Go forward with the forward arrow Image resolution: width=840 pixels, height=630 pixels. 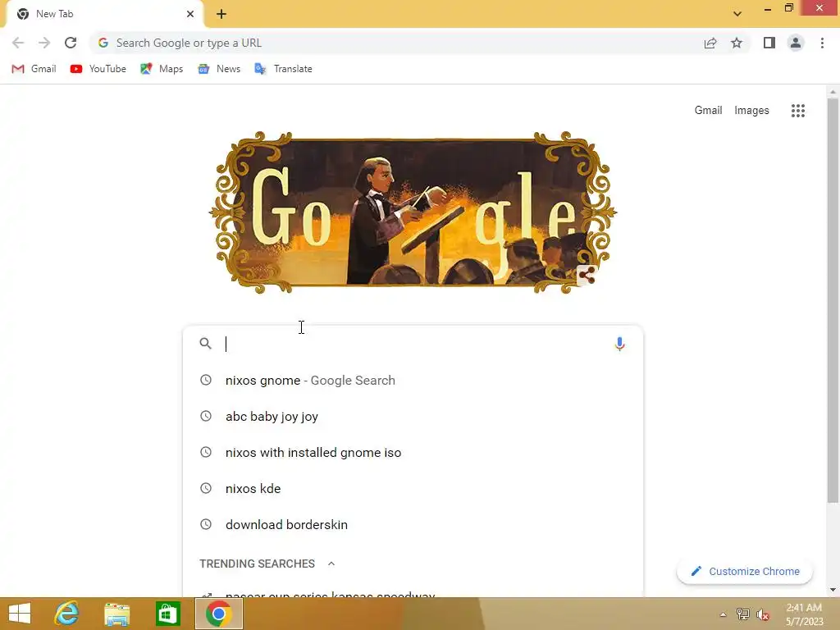point(44,43)
